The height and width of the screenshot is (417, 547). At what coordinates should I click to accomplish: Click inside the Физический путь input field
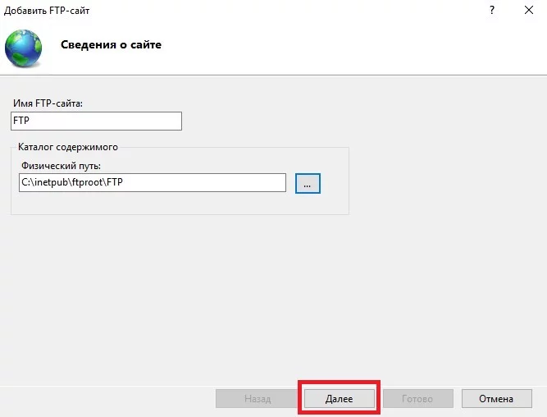point(153,182)
